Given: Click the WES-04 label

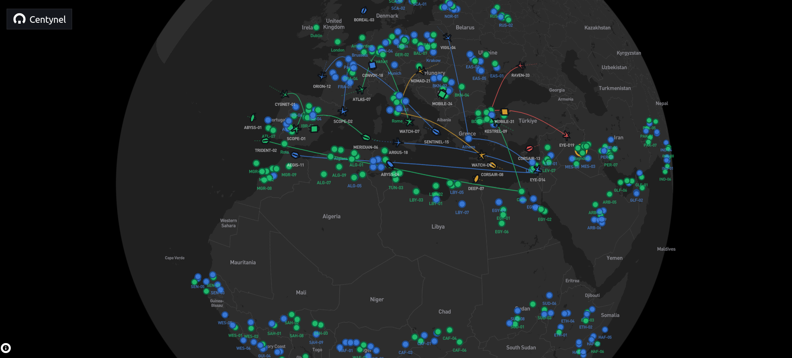Looking at the screenshot, I should coord(243,348).
